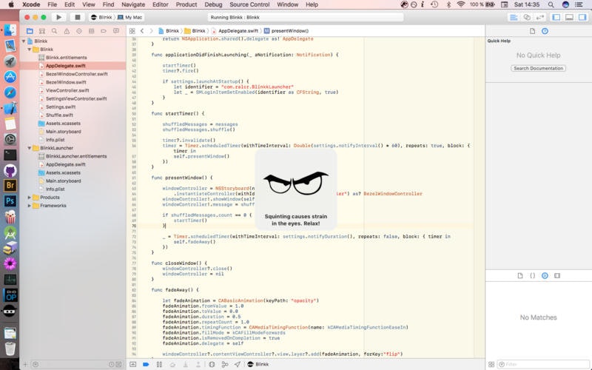Expand the Products folder
Viewport: 592px width, 370px height.
pos(30,198)
